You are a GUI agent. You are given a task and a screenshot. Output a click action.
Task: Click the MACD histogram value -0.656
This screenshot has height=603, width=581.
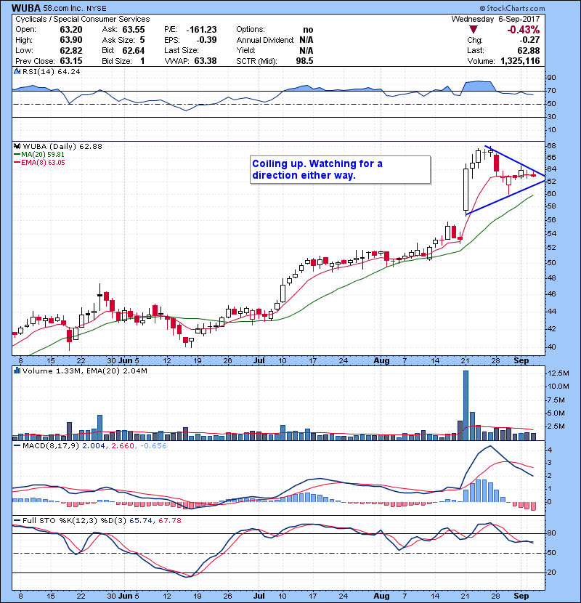click(x=153, y=446)
